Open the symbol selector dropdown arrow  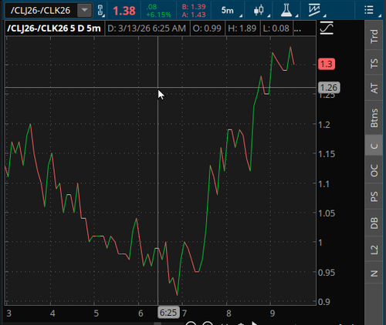point(85,11)
